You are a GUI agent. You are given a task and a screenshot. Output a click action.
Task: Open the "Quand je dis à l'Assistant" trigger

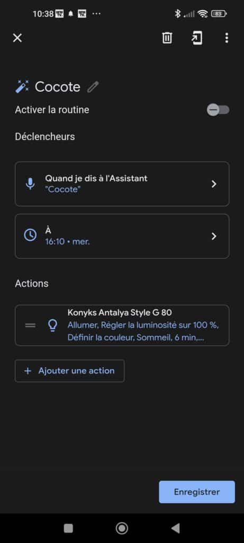[x=122, y=184]
